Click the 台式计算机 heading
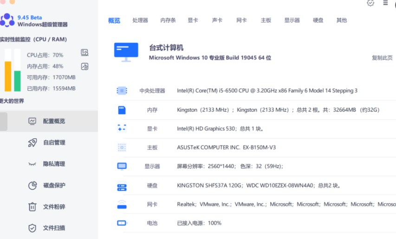396x239 pixels. point(166,48)
